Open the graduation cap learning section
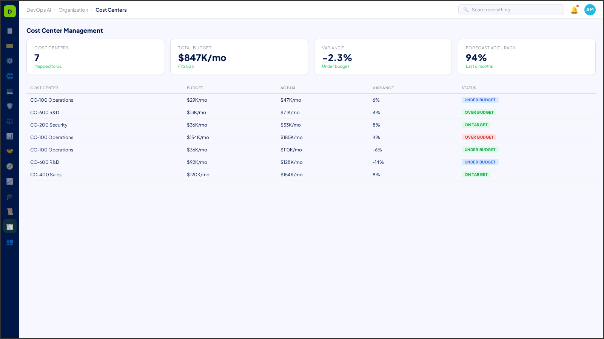Screen dimensions: 604x339 pyautogui.click(x=10, y=197)
